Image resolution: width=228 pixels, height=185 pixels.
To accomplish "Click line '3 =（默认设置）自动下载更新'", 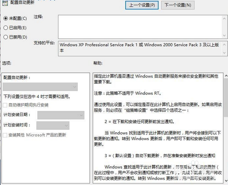I will click(159, 156).
